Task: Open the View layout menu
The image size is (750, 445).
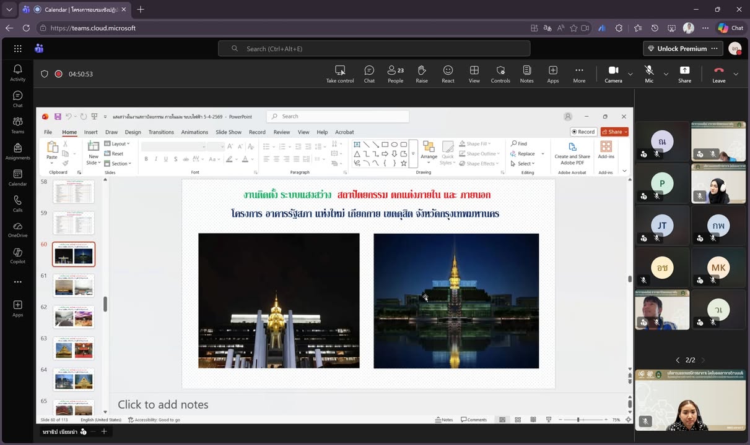Action: pyautogui.click(x=474, y=74)
